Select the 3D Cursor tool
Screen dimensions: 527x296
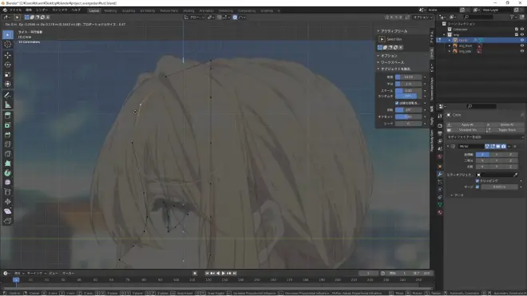coord(8,45)
